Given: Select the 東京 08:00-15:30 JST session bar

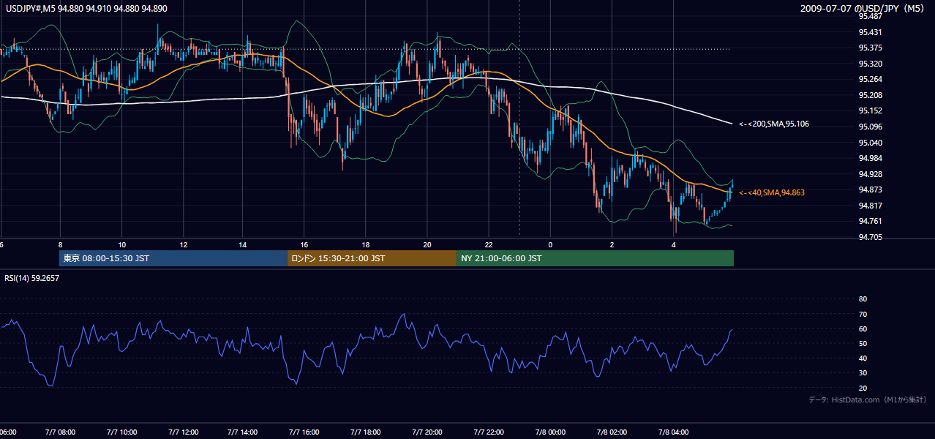Looking at the screenshot, I should click(173, 258).
